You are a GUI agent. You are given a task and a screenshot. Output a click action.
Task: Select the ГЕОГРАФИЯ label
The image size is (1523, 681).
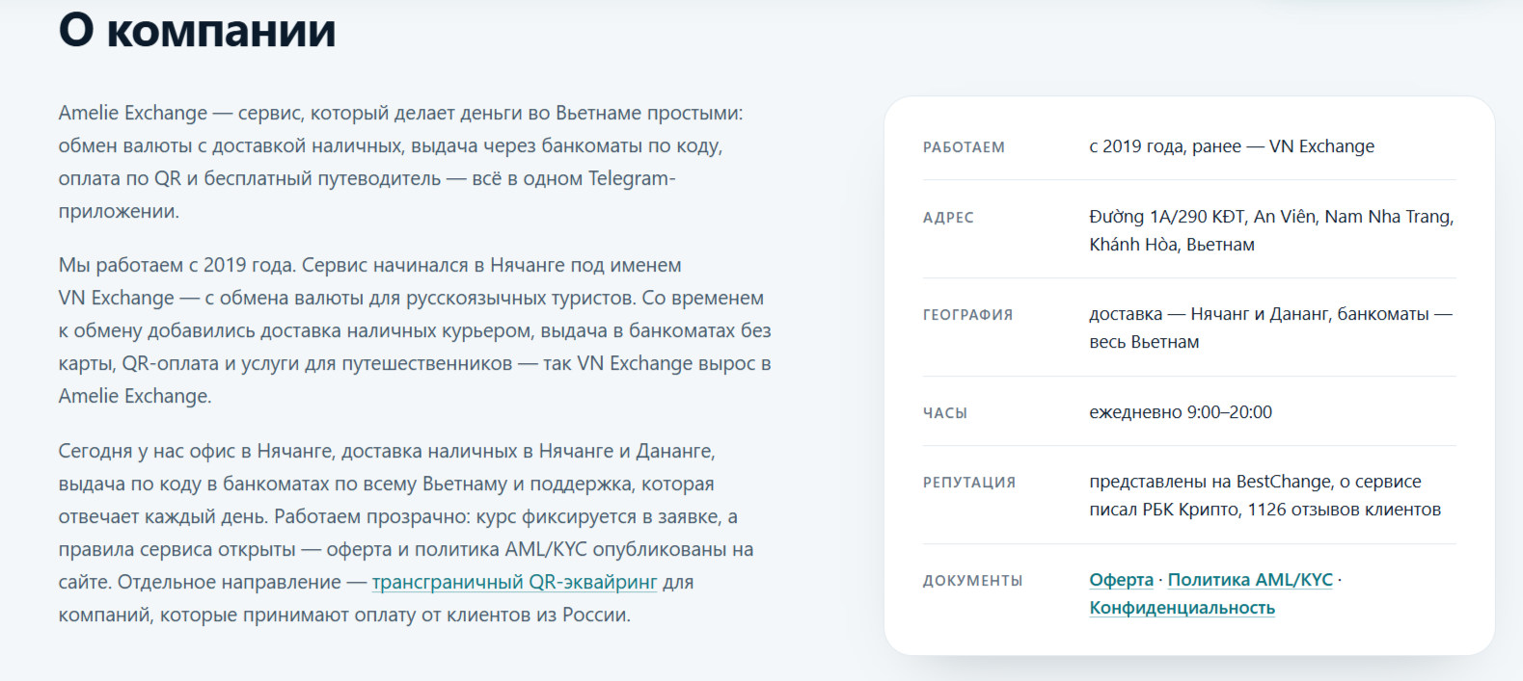coord(967,315)
